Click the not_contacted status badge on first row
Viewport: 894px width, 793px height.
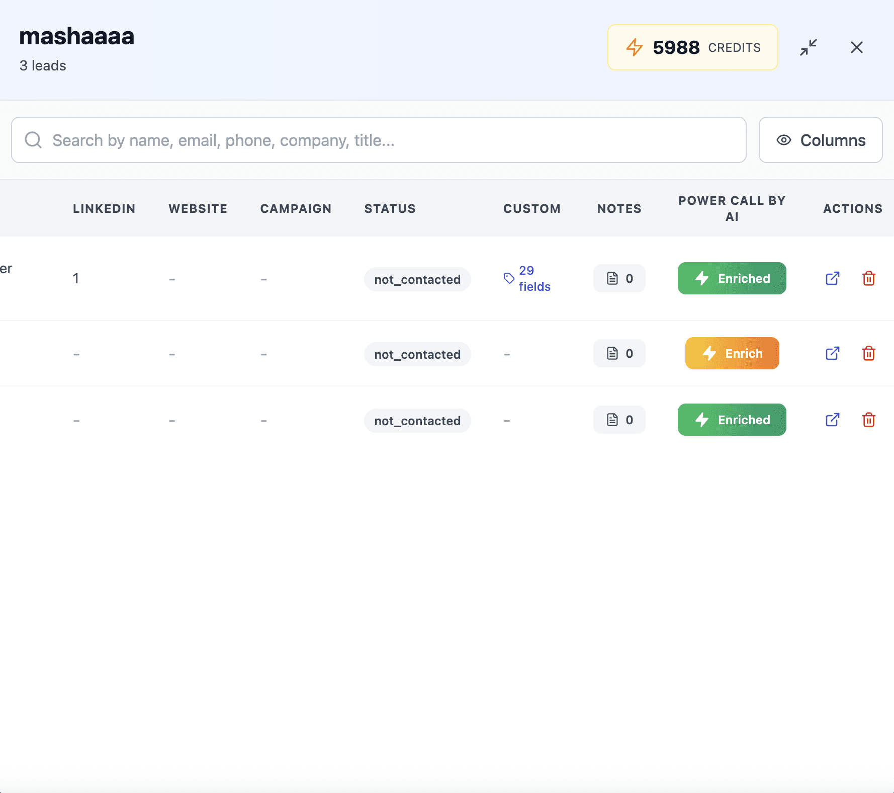coord(417,279)
